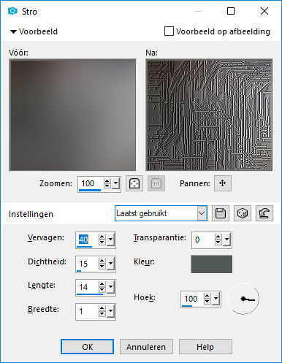The height and width of the screenshot is (363, 282).
Task: Decrease Lengte with the down arrow
Action: [x=102, y=290]
